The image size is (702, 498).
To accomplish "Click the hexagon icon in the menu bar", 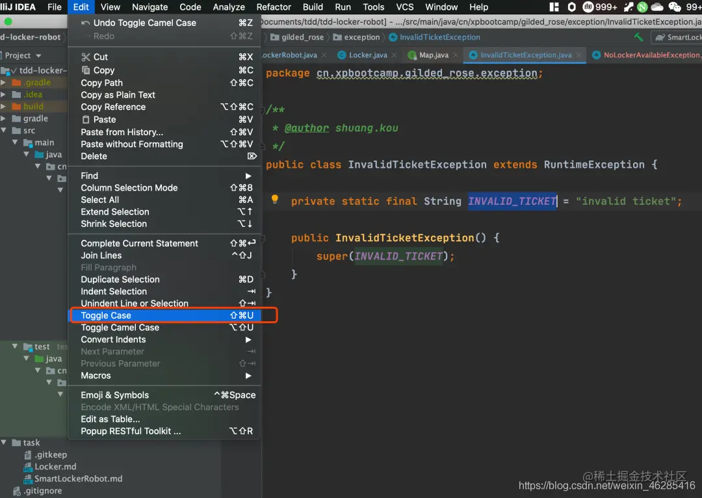I will click(x=572, y=7).
